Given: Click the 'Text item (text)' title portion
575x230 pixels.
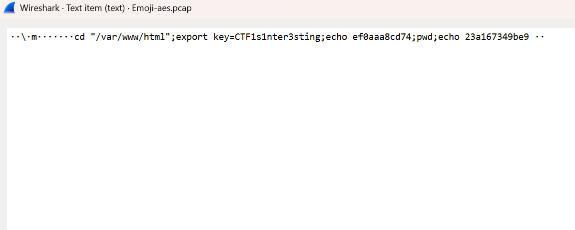Looking at the screenshot, I should point(97,8).
